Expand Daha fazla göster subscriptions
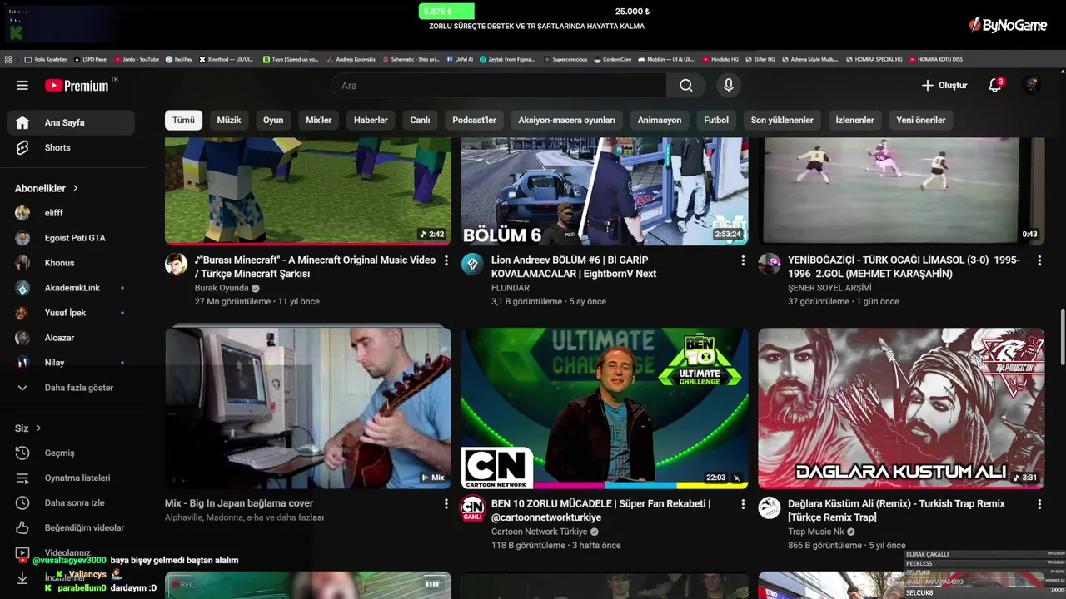Viewport: 1066px width, 599px height. click(71, 388)
